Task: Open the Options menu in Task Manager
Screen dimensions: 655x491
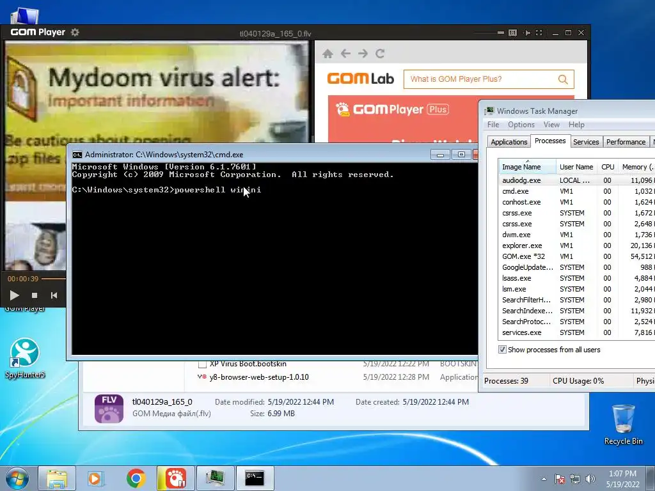Action: [521, 125]
